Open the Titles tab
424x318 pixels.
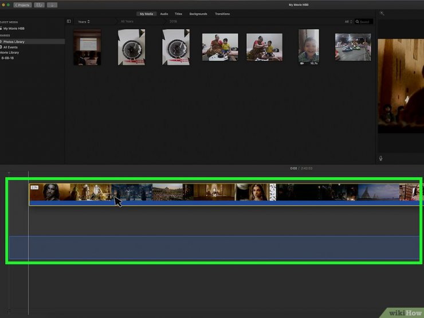click(x=178, y=14)
